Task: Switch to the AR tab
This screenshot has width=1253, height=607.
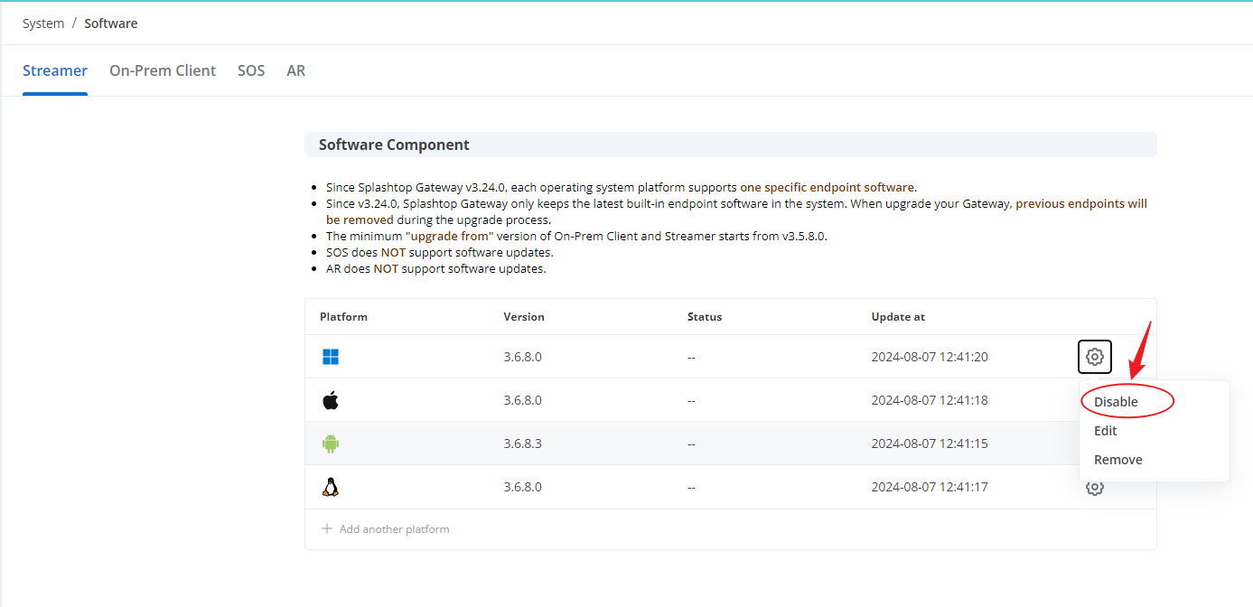Action: [x=296, y=70]
